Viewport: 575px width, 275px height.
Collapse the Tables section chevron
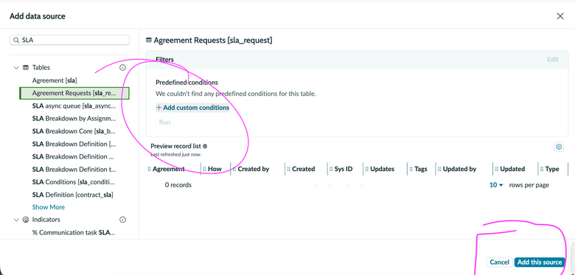click(x=16, y=68)
